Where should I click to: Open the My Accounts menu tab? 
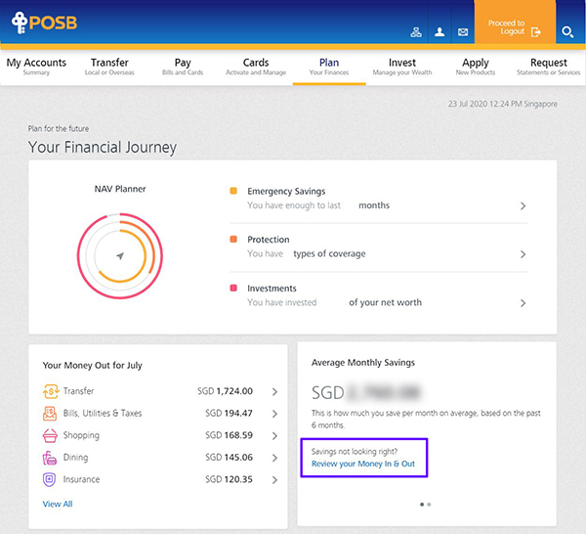[x=36, y=67]
